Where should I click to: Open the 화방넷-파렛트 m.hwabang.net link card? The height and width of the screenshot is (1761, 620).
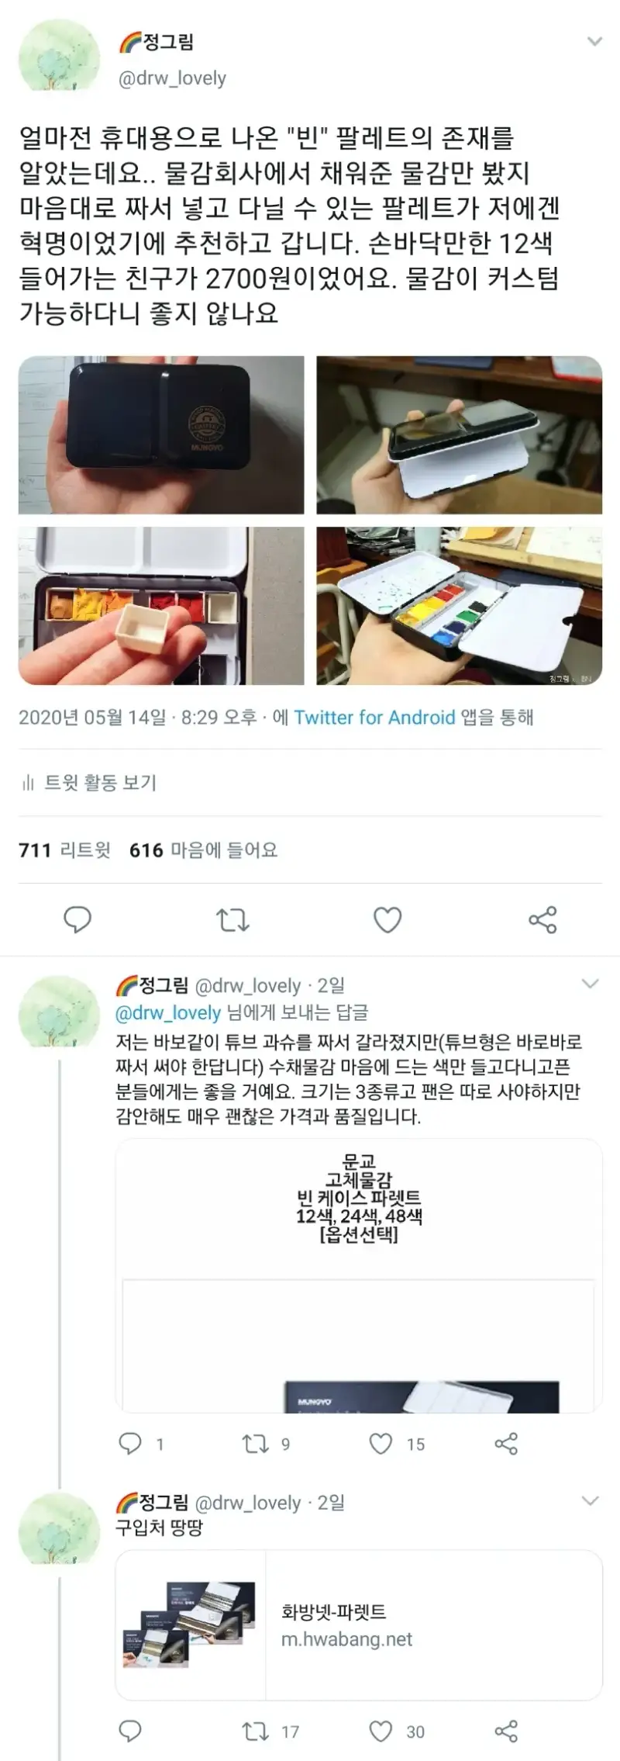[359, 1625]
